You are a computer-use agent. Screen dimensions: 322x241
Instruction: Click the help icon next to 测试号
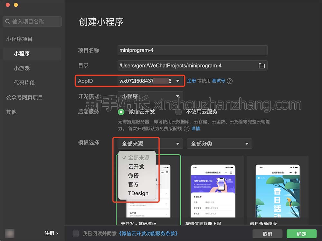230,81
